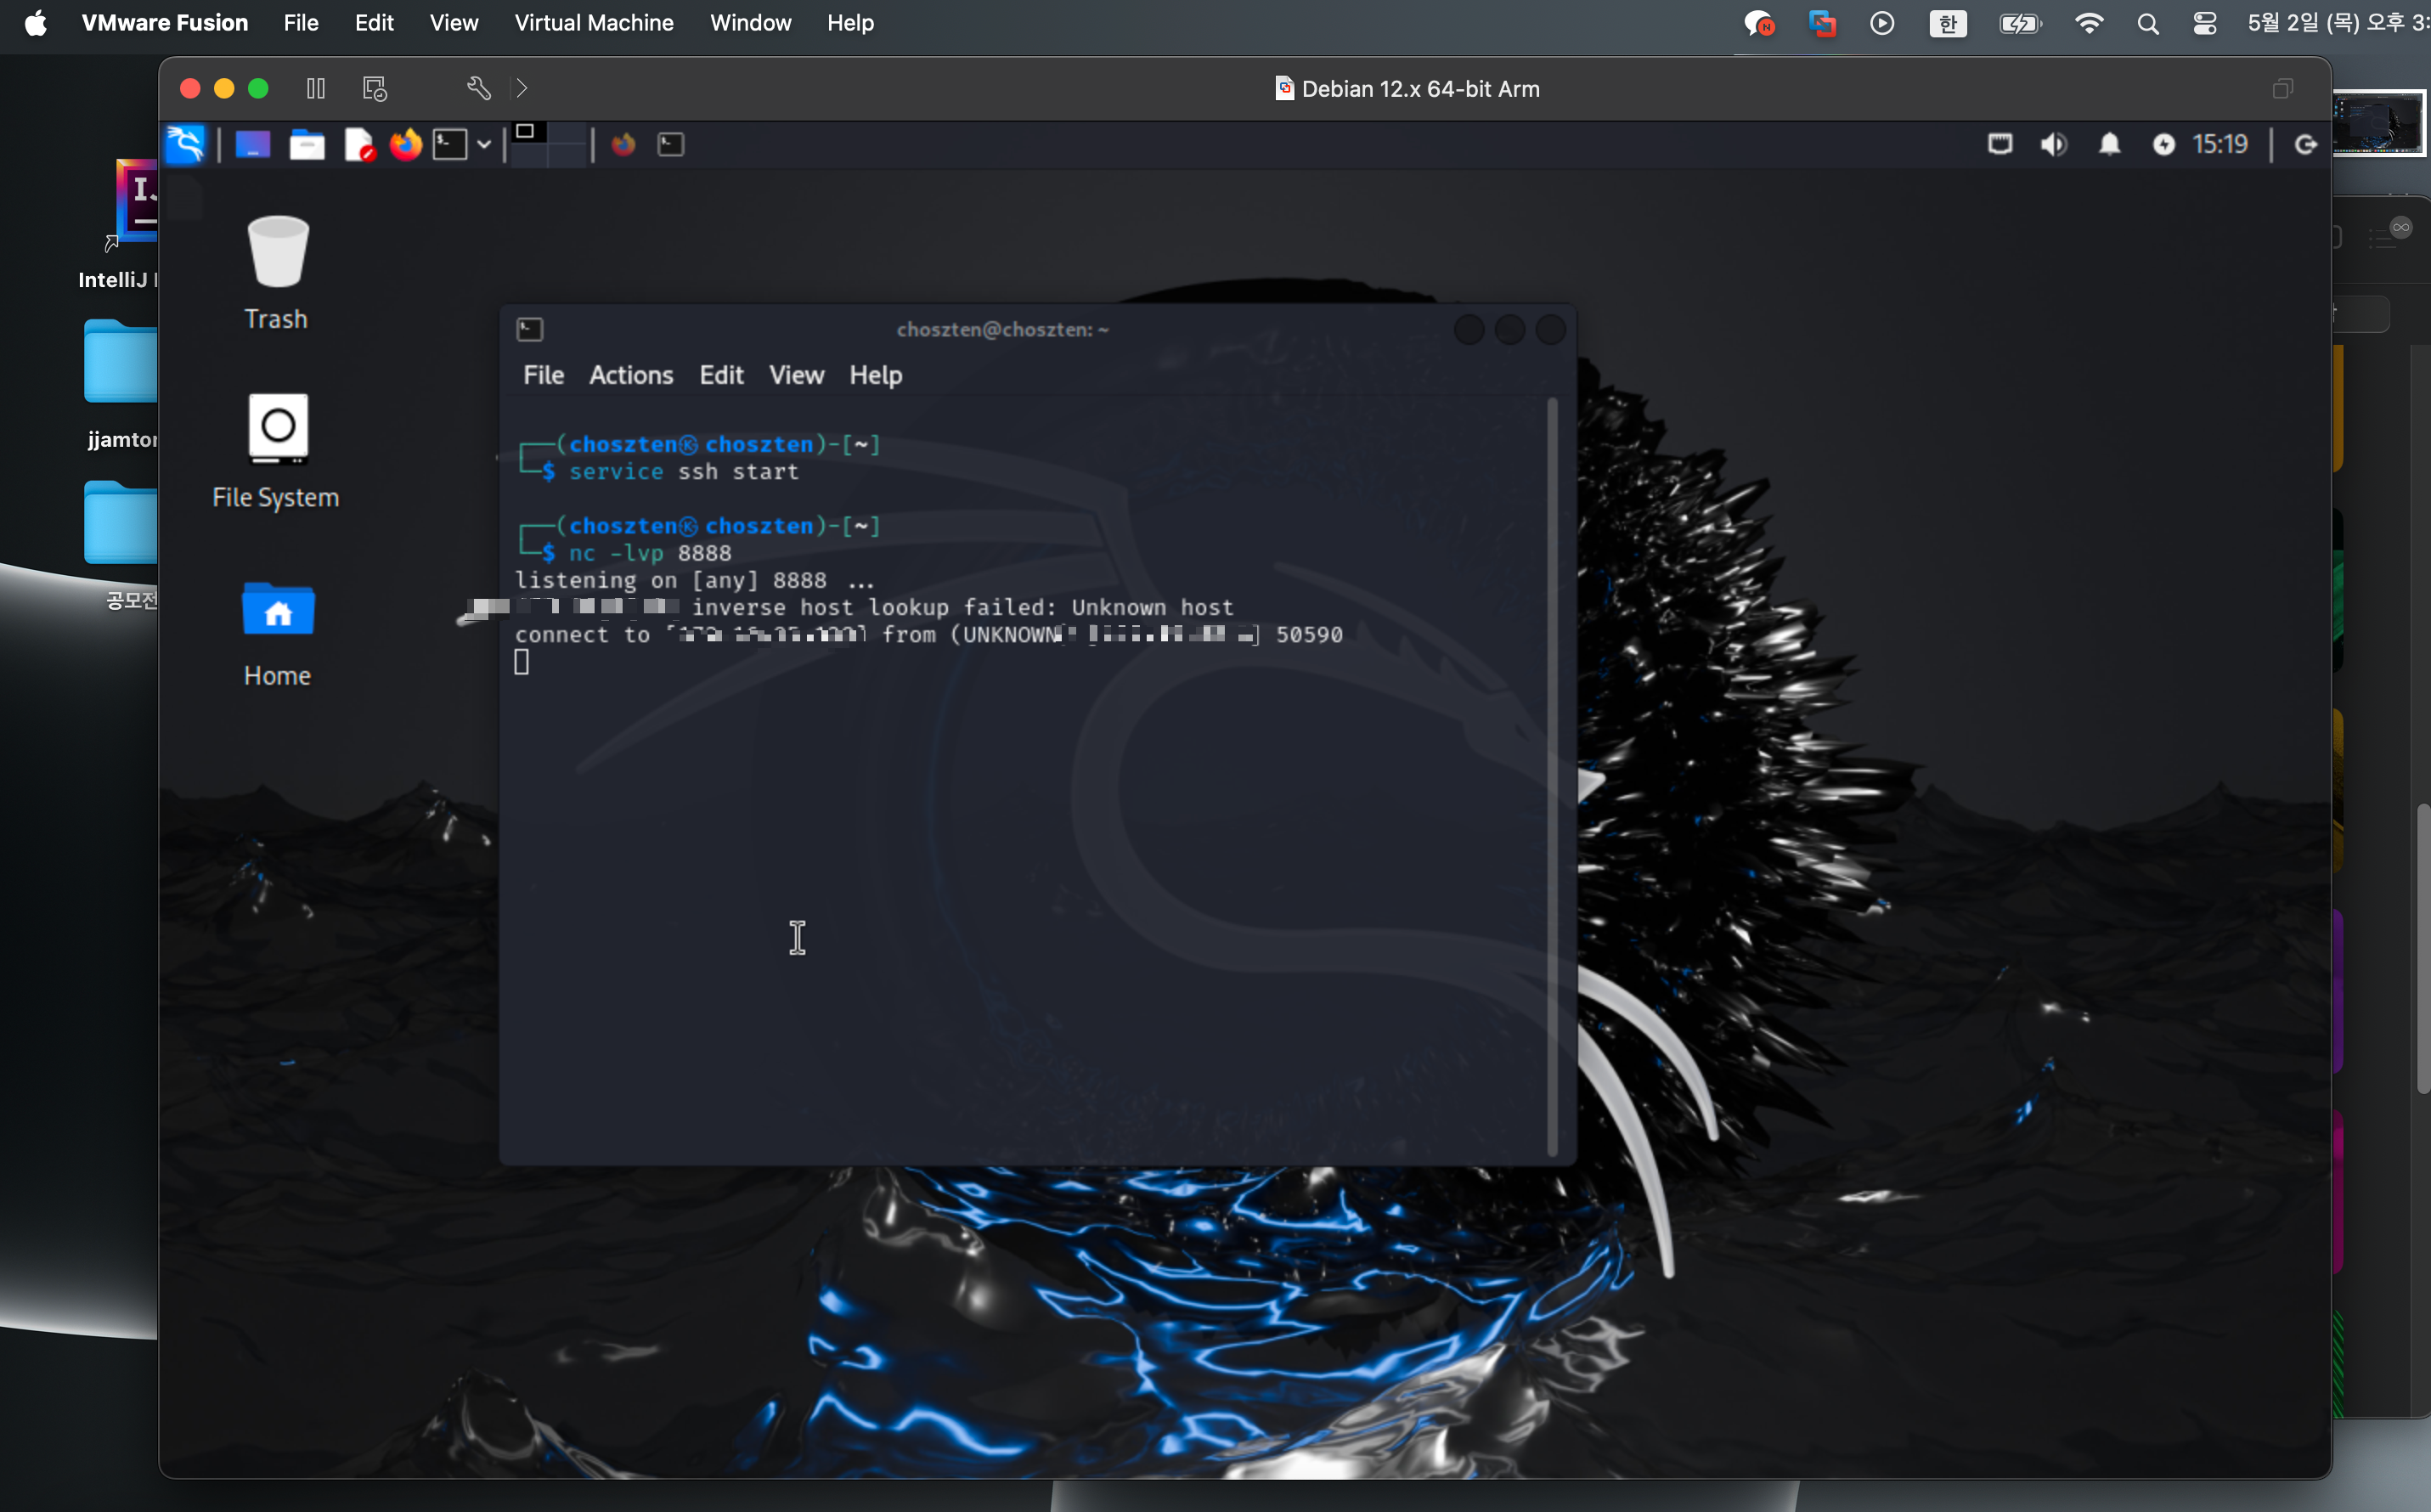The image size is (2431, 1512).
Task: Launch Firefox from the Kali panel
Action: pyautogui.click(x=406, y=145)
